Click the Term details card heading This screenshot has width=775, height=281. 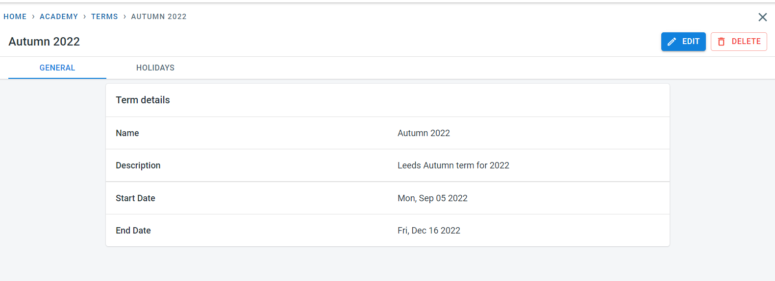coord(143,100)
